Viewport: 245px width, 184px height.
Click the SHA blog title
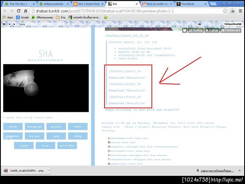[46, 54]
